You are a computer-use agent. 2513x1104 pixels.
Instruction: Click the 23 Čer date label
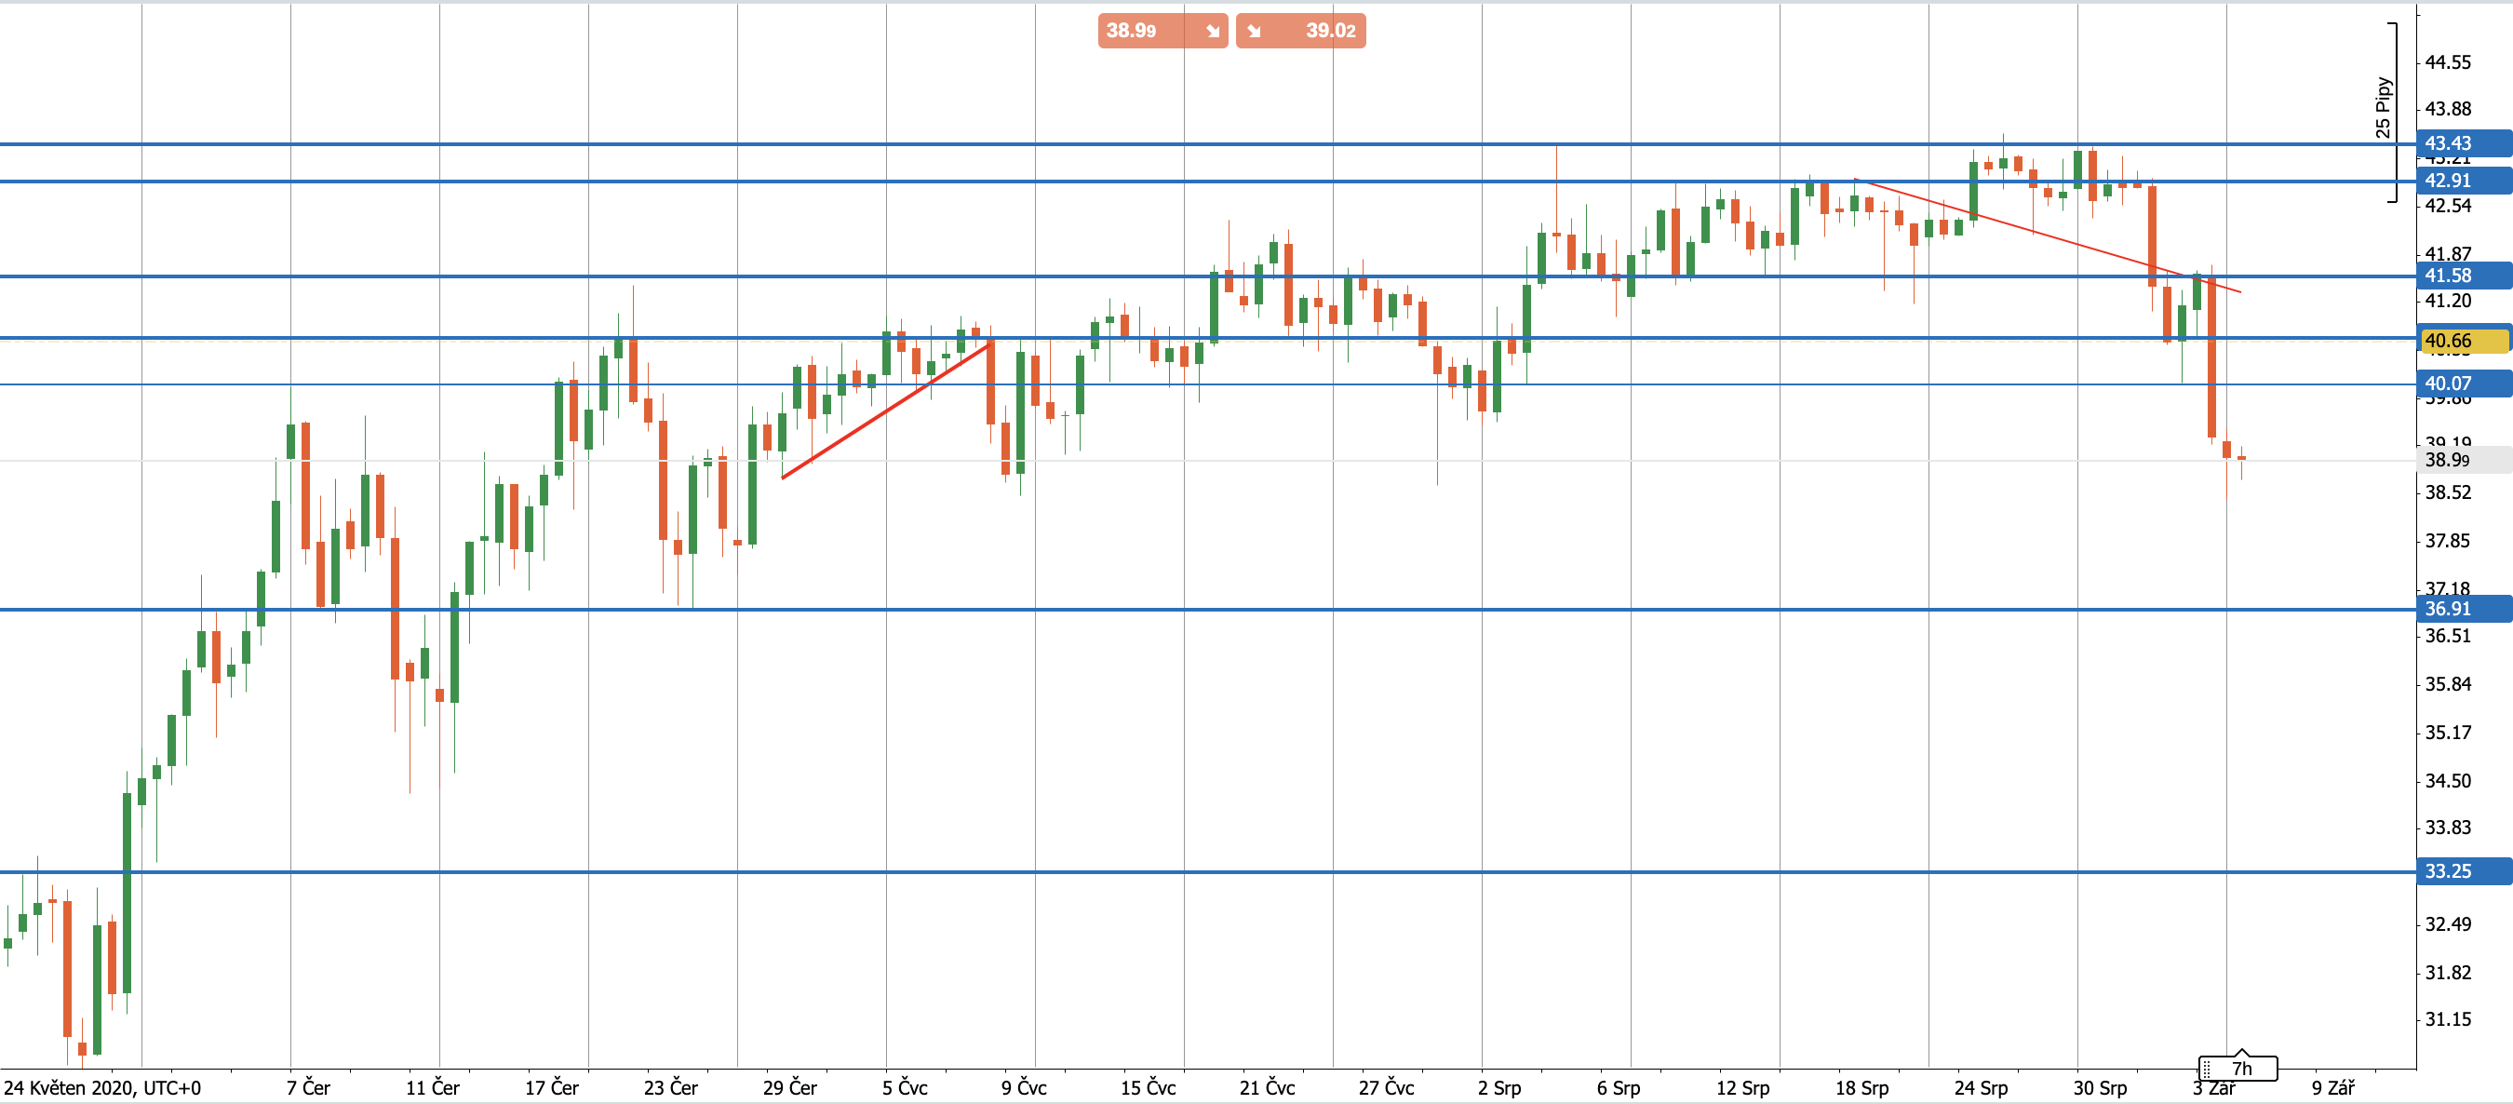670,1087
